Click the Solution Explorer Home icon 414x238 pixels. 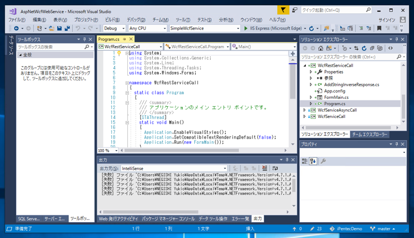tap(321, 48)
